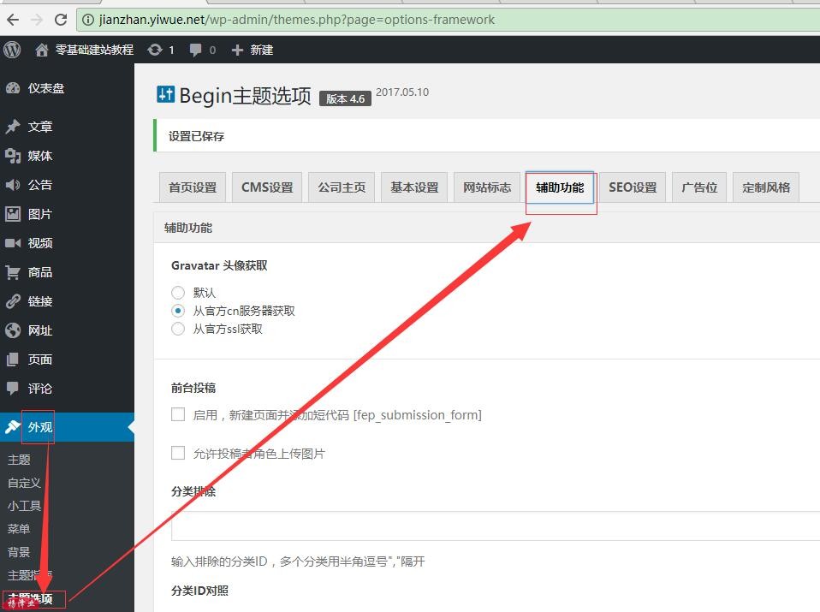Click the site info icon in address bar

point(88,20)
